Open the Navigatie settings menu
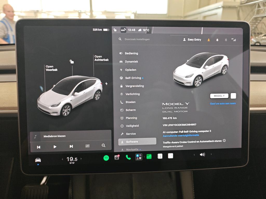This screenshot has width=266, height=199. (x=132, y=150)
